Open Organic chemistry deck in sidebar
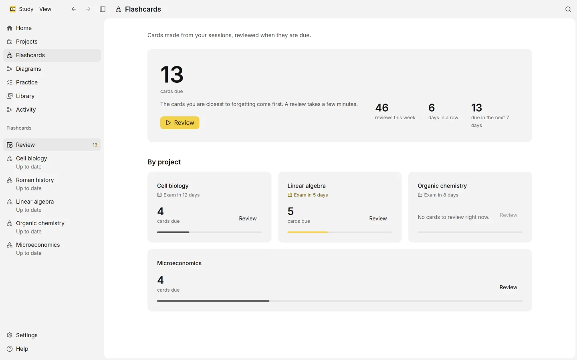The width and height of the screenshot is (577, 360). click(x=52, y=227)
